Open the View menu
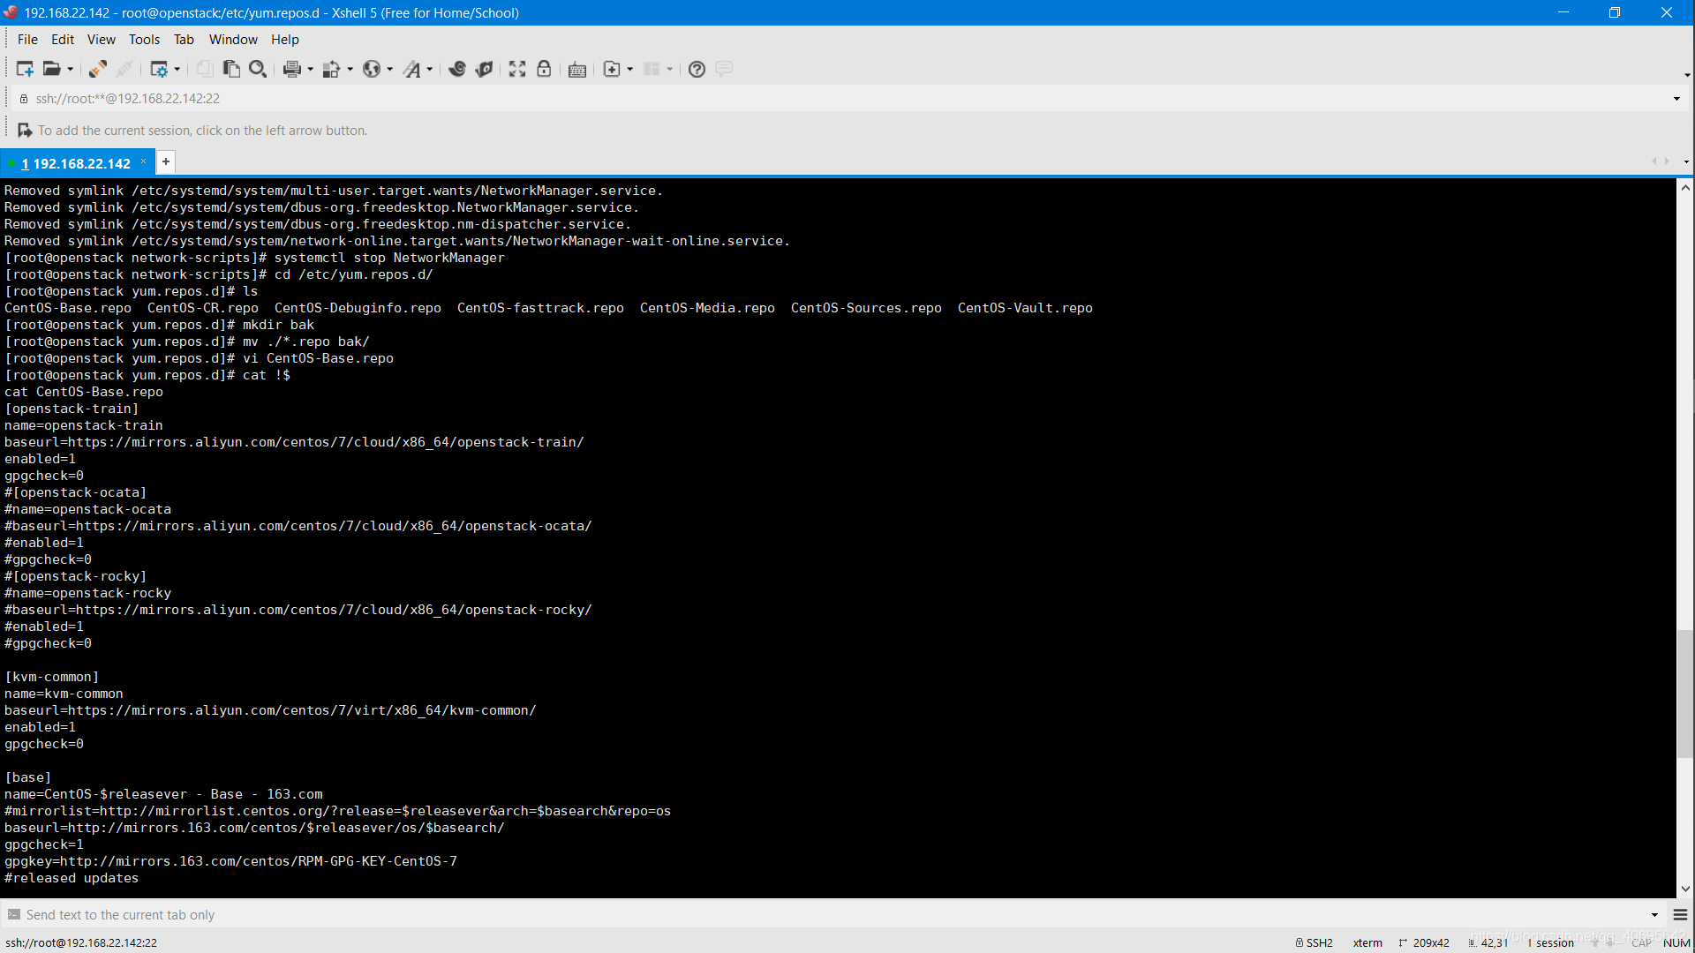Viewport: 1695px width, 953px height. pyautogui.click(x=101, y=40)
